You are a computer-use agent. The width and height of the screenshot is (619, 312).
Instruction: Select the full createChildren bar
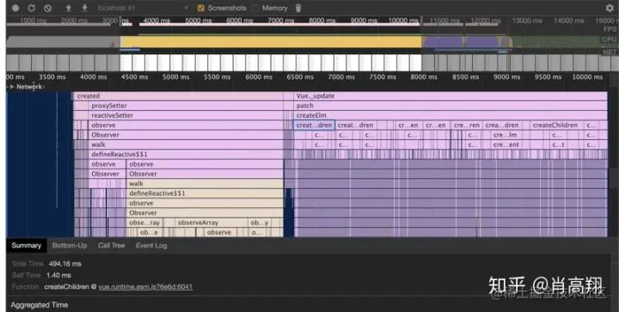[x=555, y=125]
